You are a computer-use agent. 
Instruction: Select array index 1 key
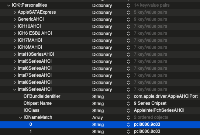point(31,131)
